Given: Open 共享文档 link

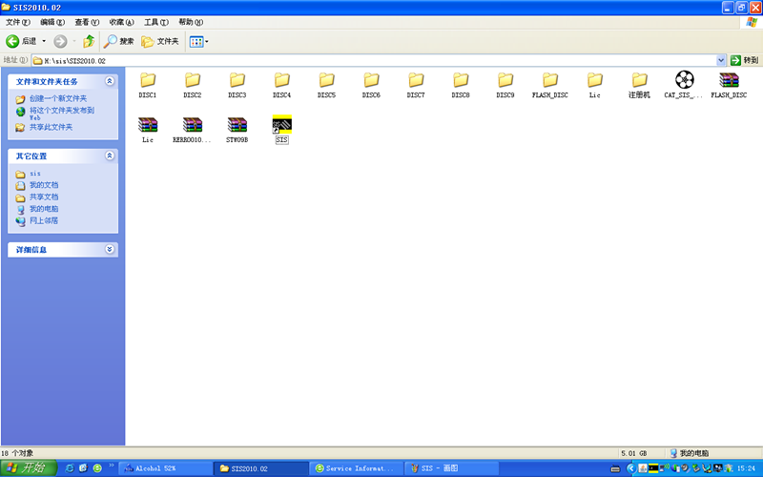Looking at the screenshot, I should (44, 197).
